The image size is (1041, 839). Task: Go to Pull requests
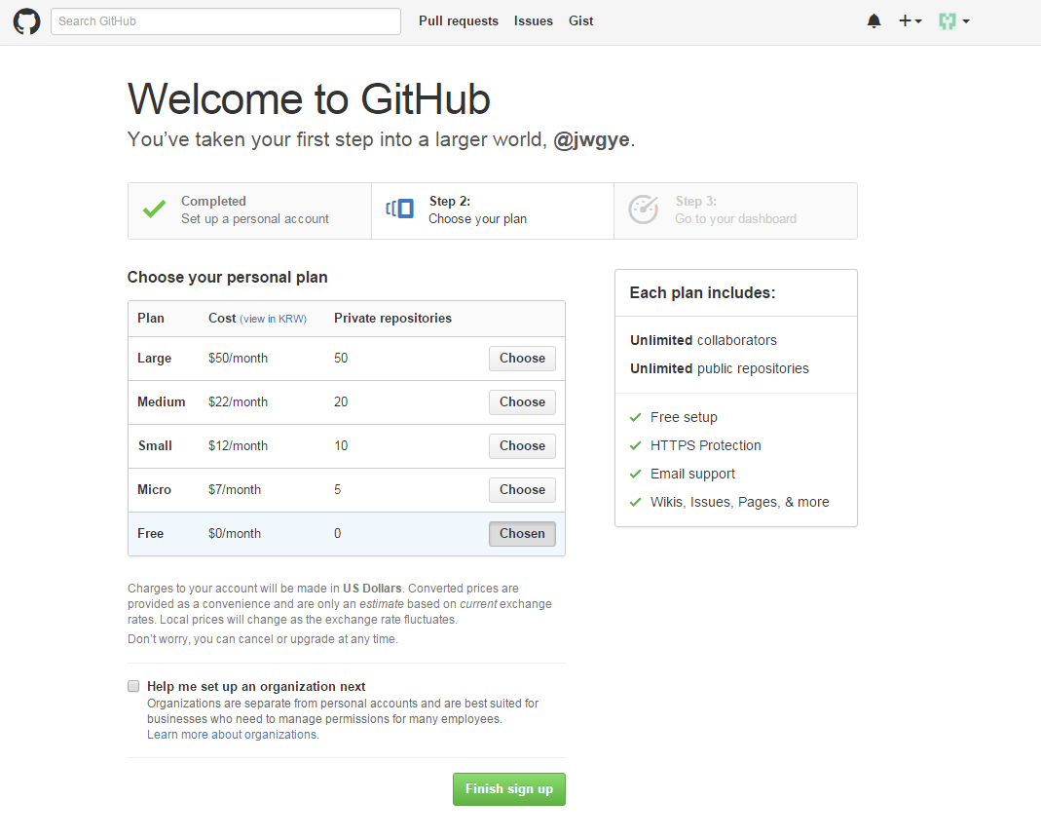coord(458,21)
